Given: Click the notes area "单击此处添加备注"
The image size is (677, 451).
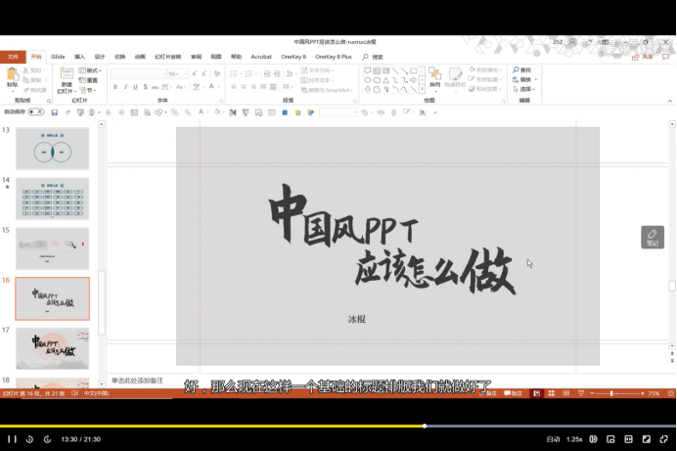Looking at the screenshot, I should (x=137, y=381).
